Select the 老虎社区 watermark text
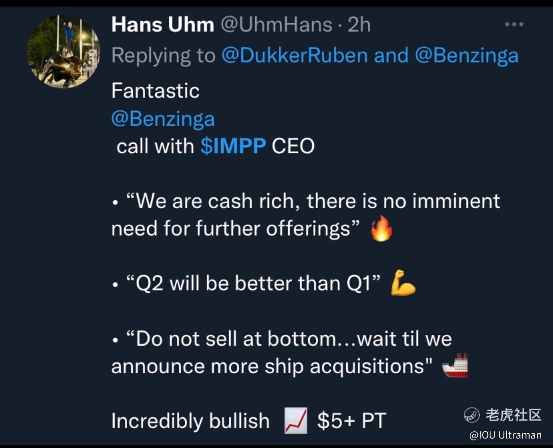 click(x=513, y=415)
